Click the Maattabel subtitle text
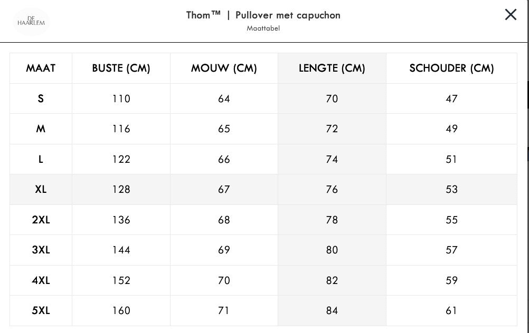The height and width of the screenshot is (333, 529). pyautogui.click(x=263, y=28)
